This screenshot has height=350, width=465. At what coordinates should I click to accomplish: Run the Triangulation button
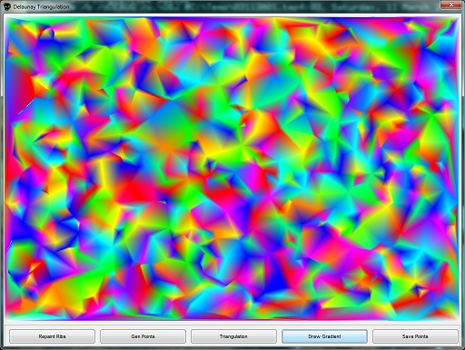(233, 336)
